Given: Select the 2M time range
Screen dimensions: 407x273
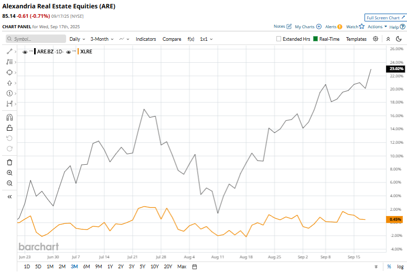Looking at the screenshot, I should (x=62, y=267).
